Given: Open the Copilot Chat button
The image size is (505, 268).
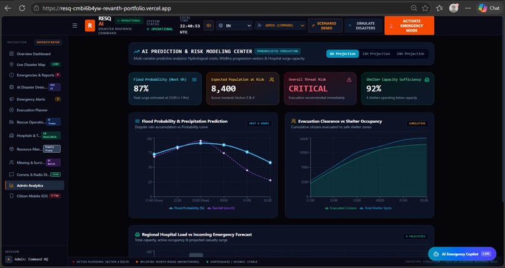Looking at the screenshot, I should point(489,8).
